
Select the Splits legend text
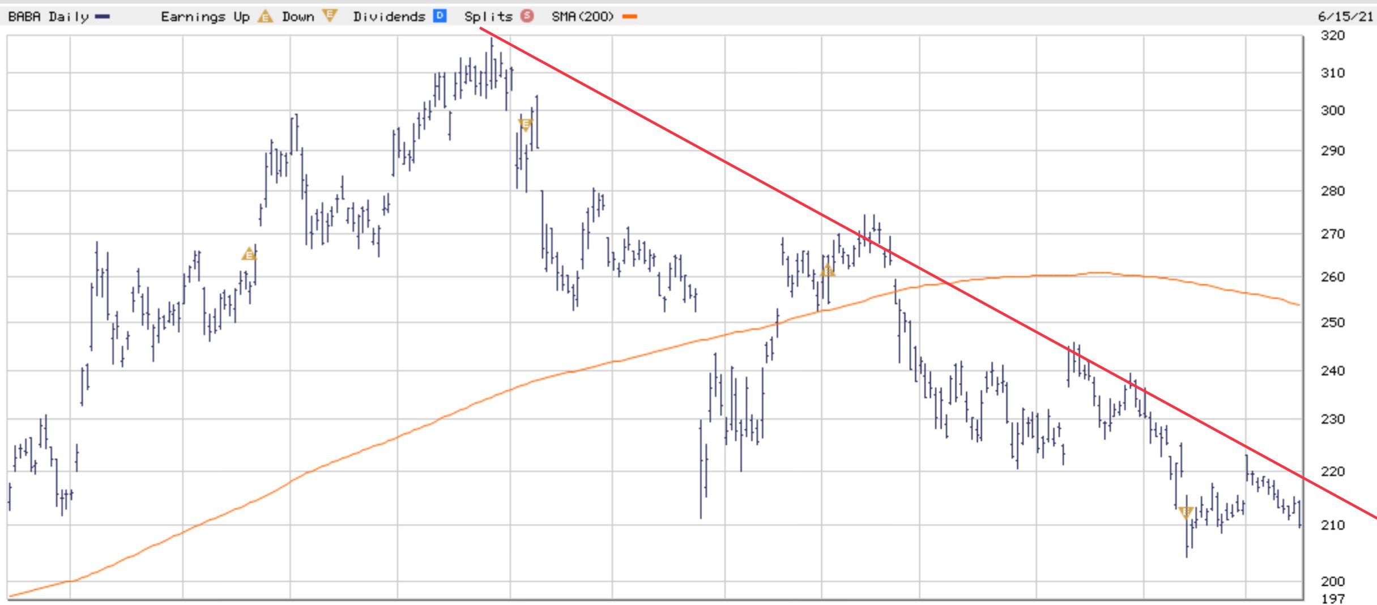pyautogui.click(x=488, y=16)
